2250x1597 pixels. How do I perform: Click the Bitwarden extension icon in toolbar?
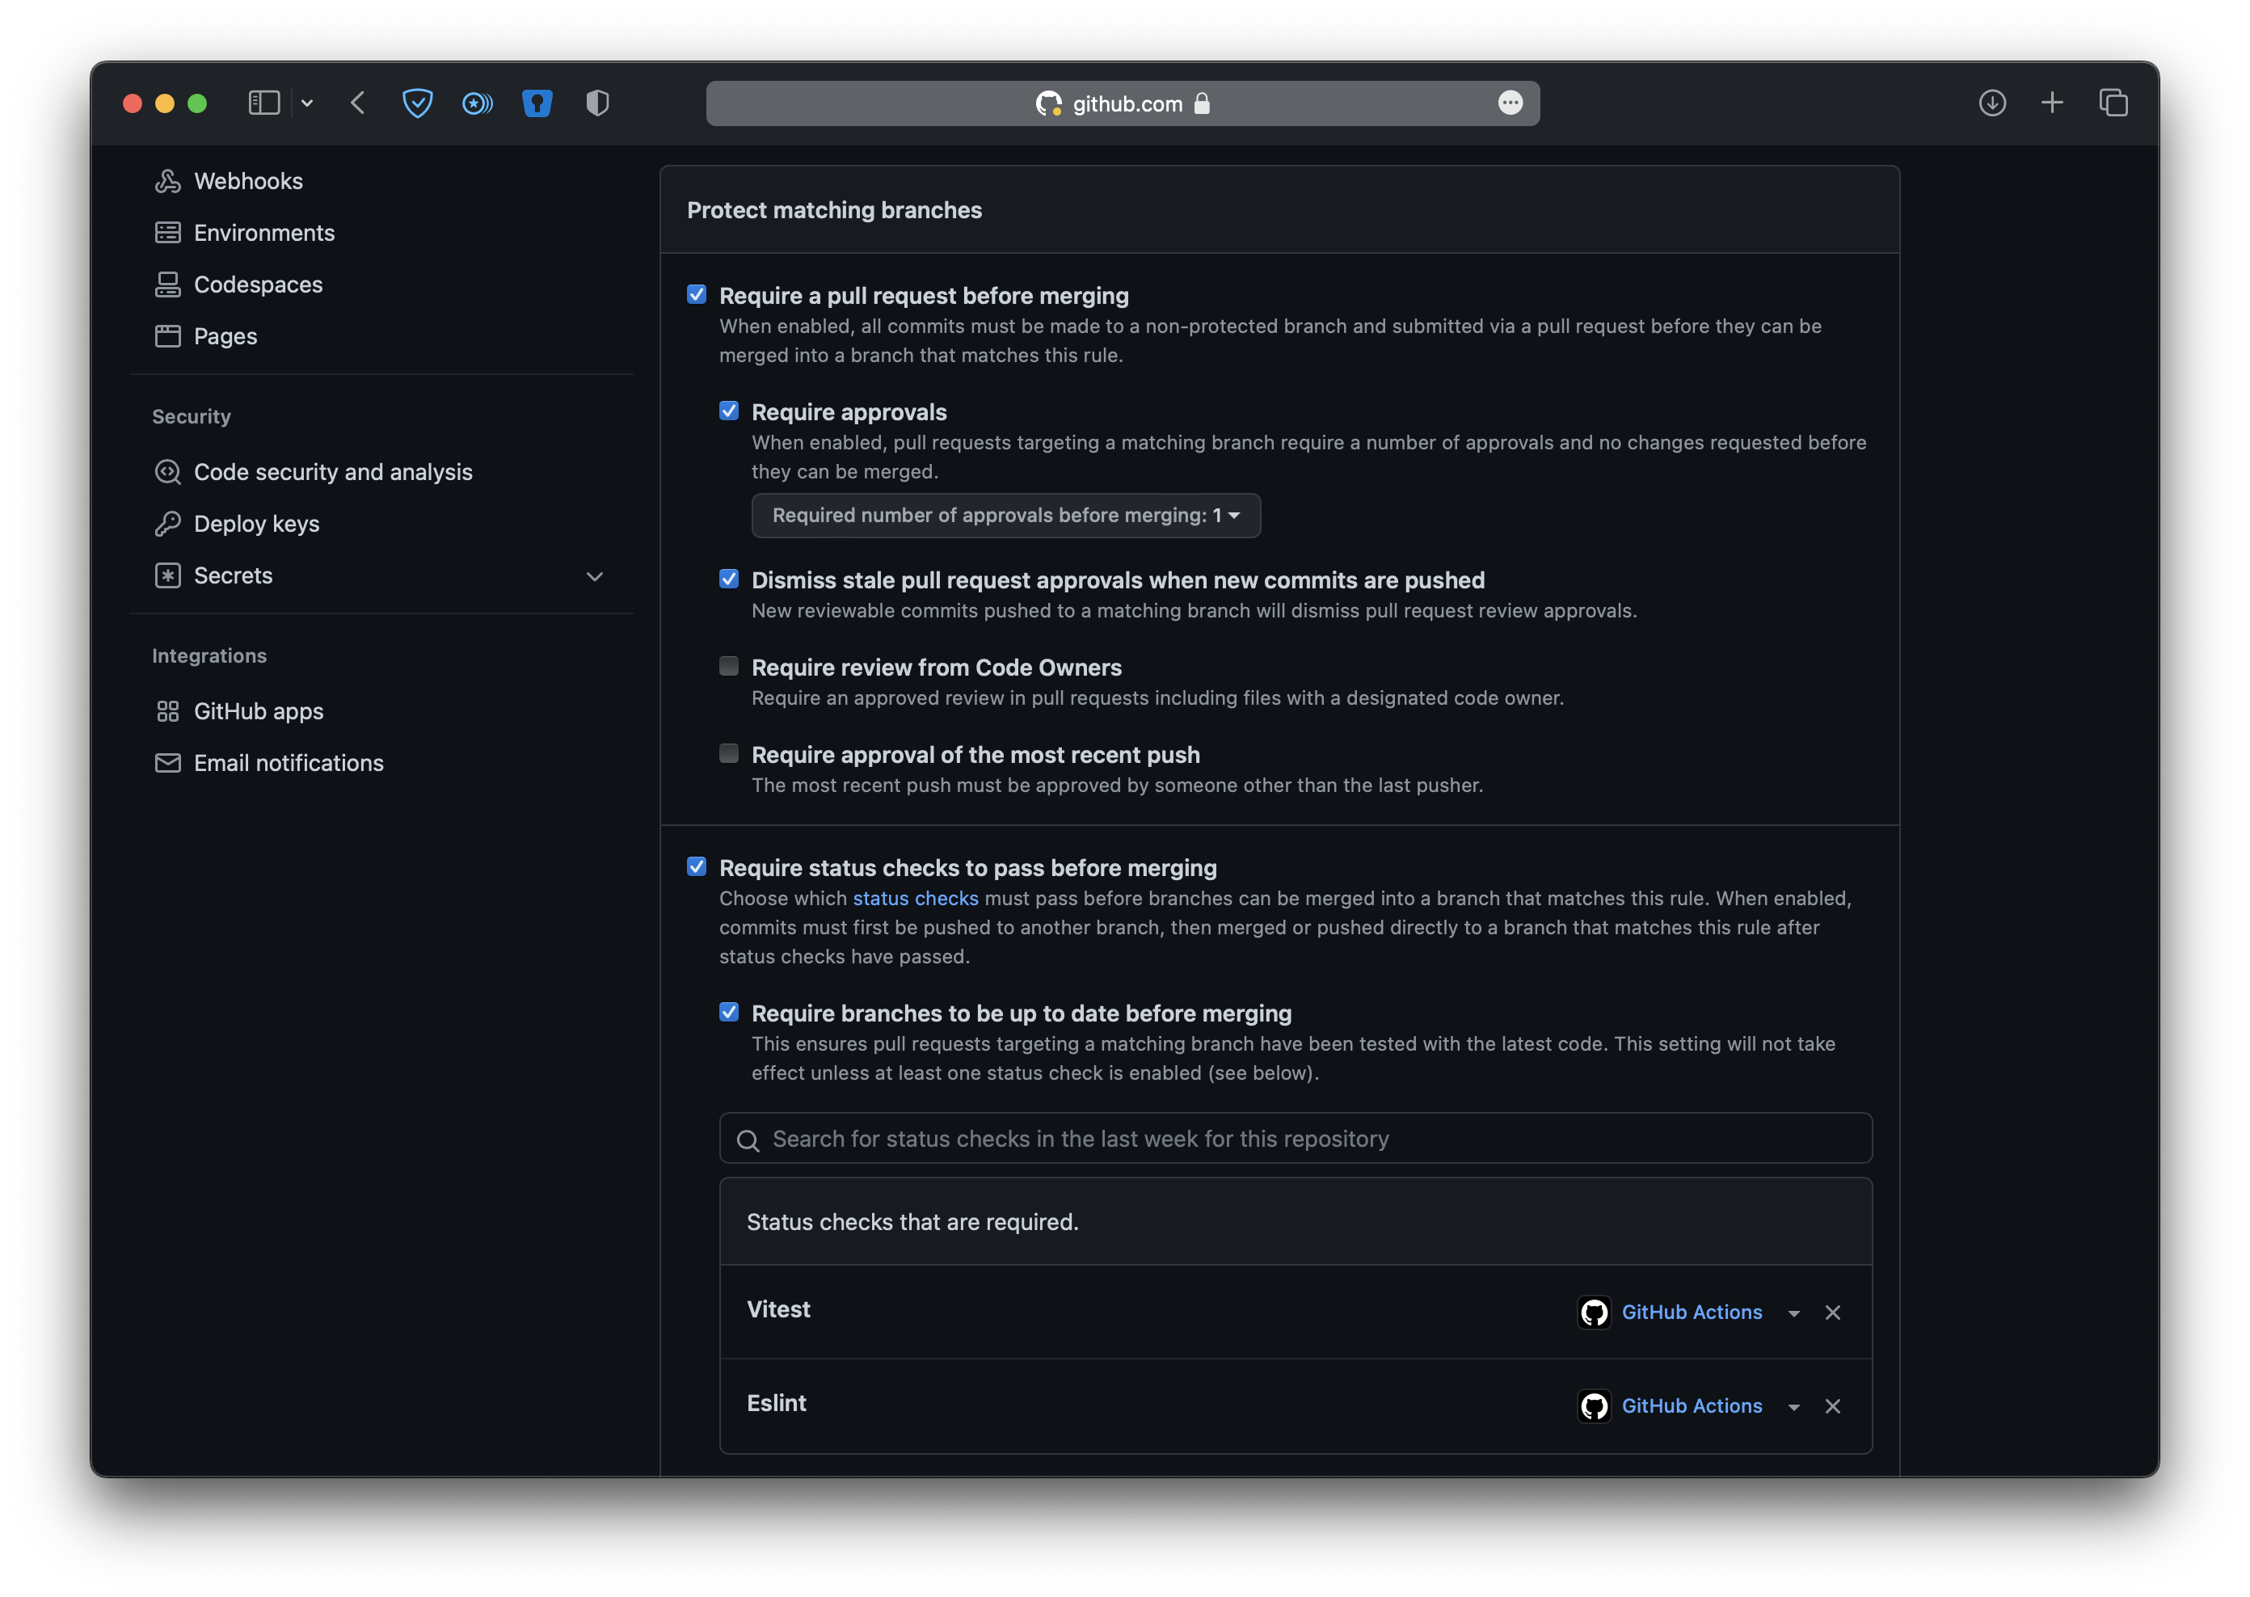pos(537,103)
